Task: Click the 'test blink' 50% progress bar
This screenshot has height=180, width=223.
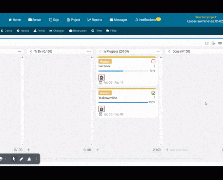Action: (x=123, y=71)
